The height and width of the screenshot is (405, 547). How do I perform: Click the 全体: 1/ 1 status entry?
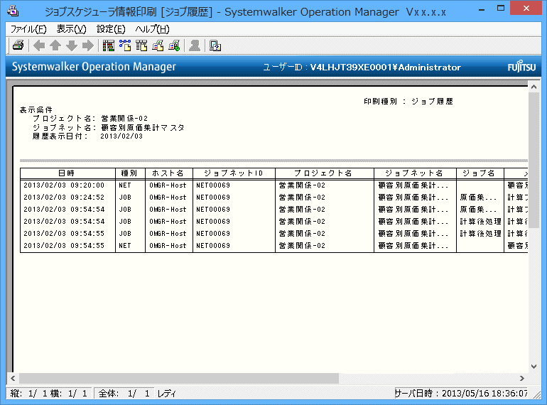[x=124, y=394]
